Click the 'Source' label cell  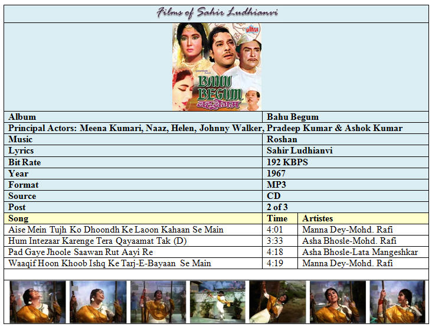(x=133, y=196)
